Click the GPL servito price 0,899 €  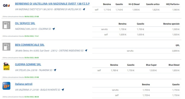tap(176, 51)
